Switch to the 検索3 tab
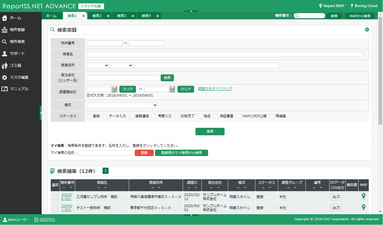The image size is (383, 225). [121, 16]
